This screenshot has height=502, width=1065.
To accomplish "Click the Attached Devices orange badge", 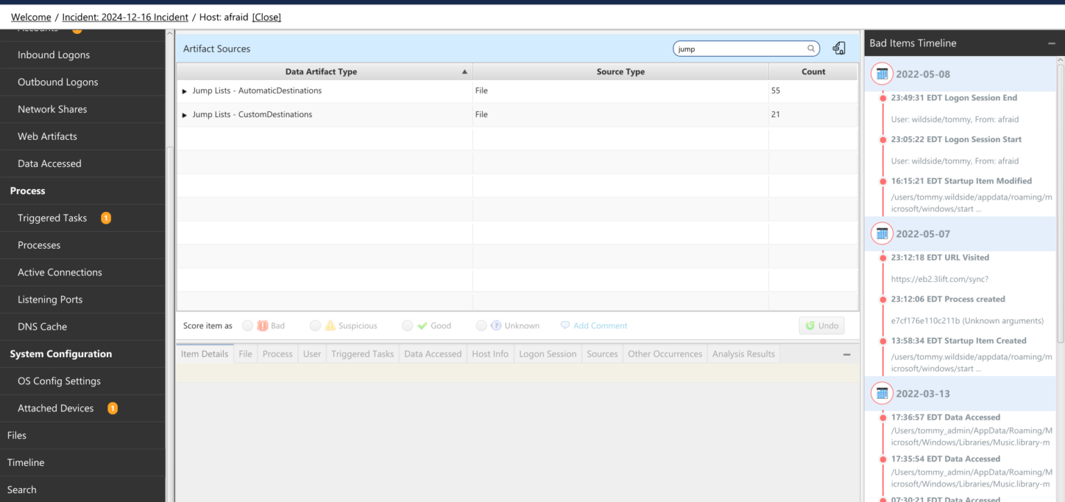I will (112, 409).
